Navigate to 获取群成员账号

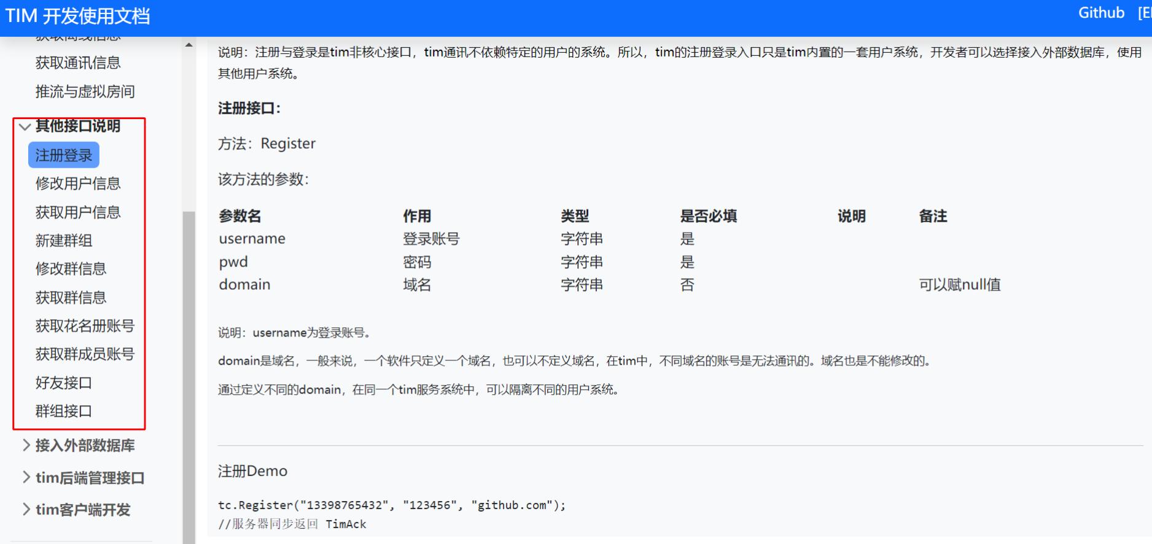(x=85, y=354)
